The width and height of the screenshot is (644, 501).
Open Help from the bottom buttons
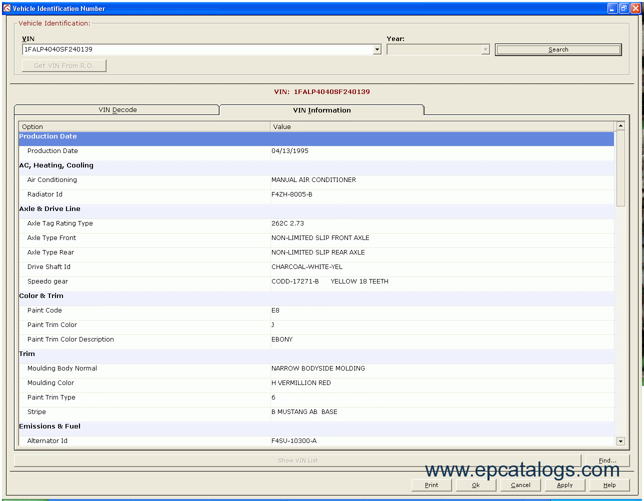click(609, 485)
